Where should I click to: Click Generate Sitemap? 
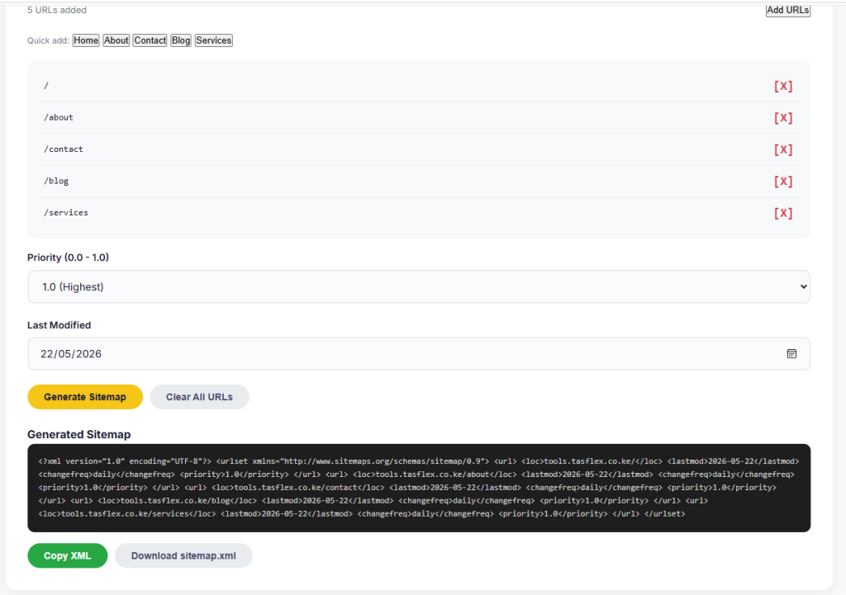[x=85, y=397]
